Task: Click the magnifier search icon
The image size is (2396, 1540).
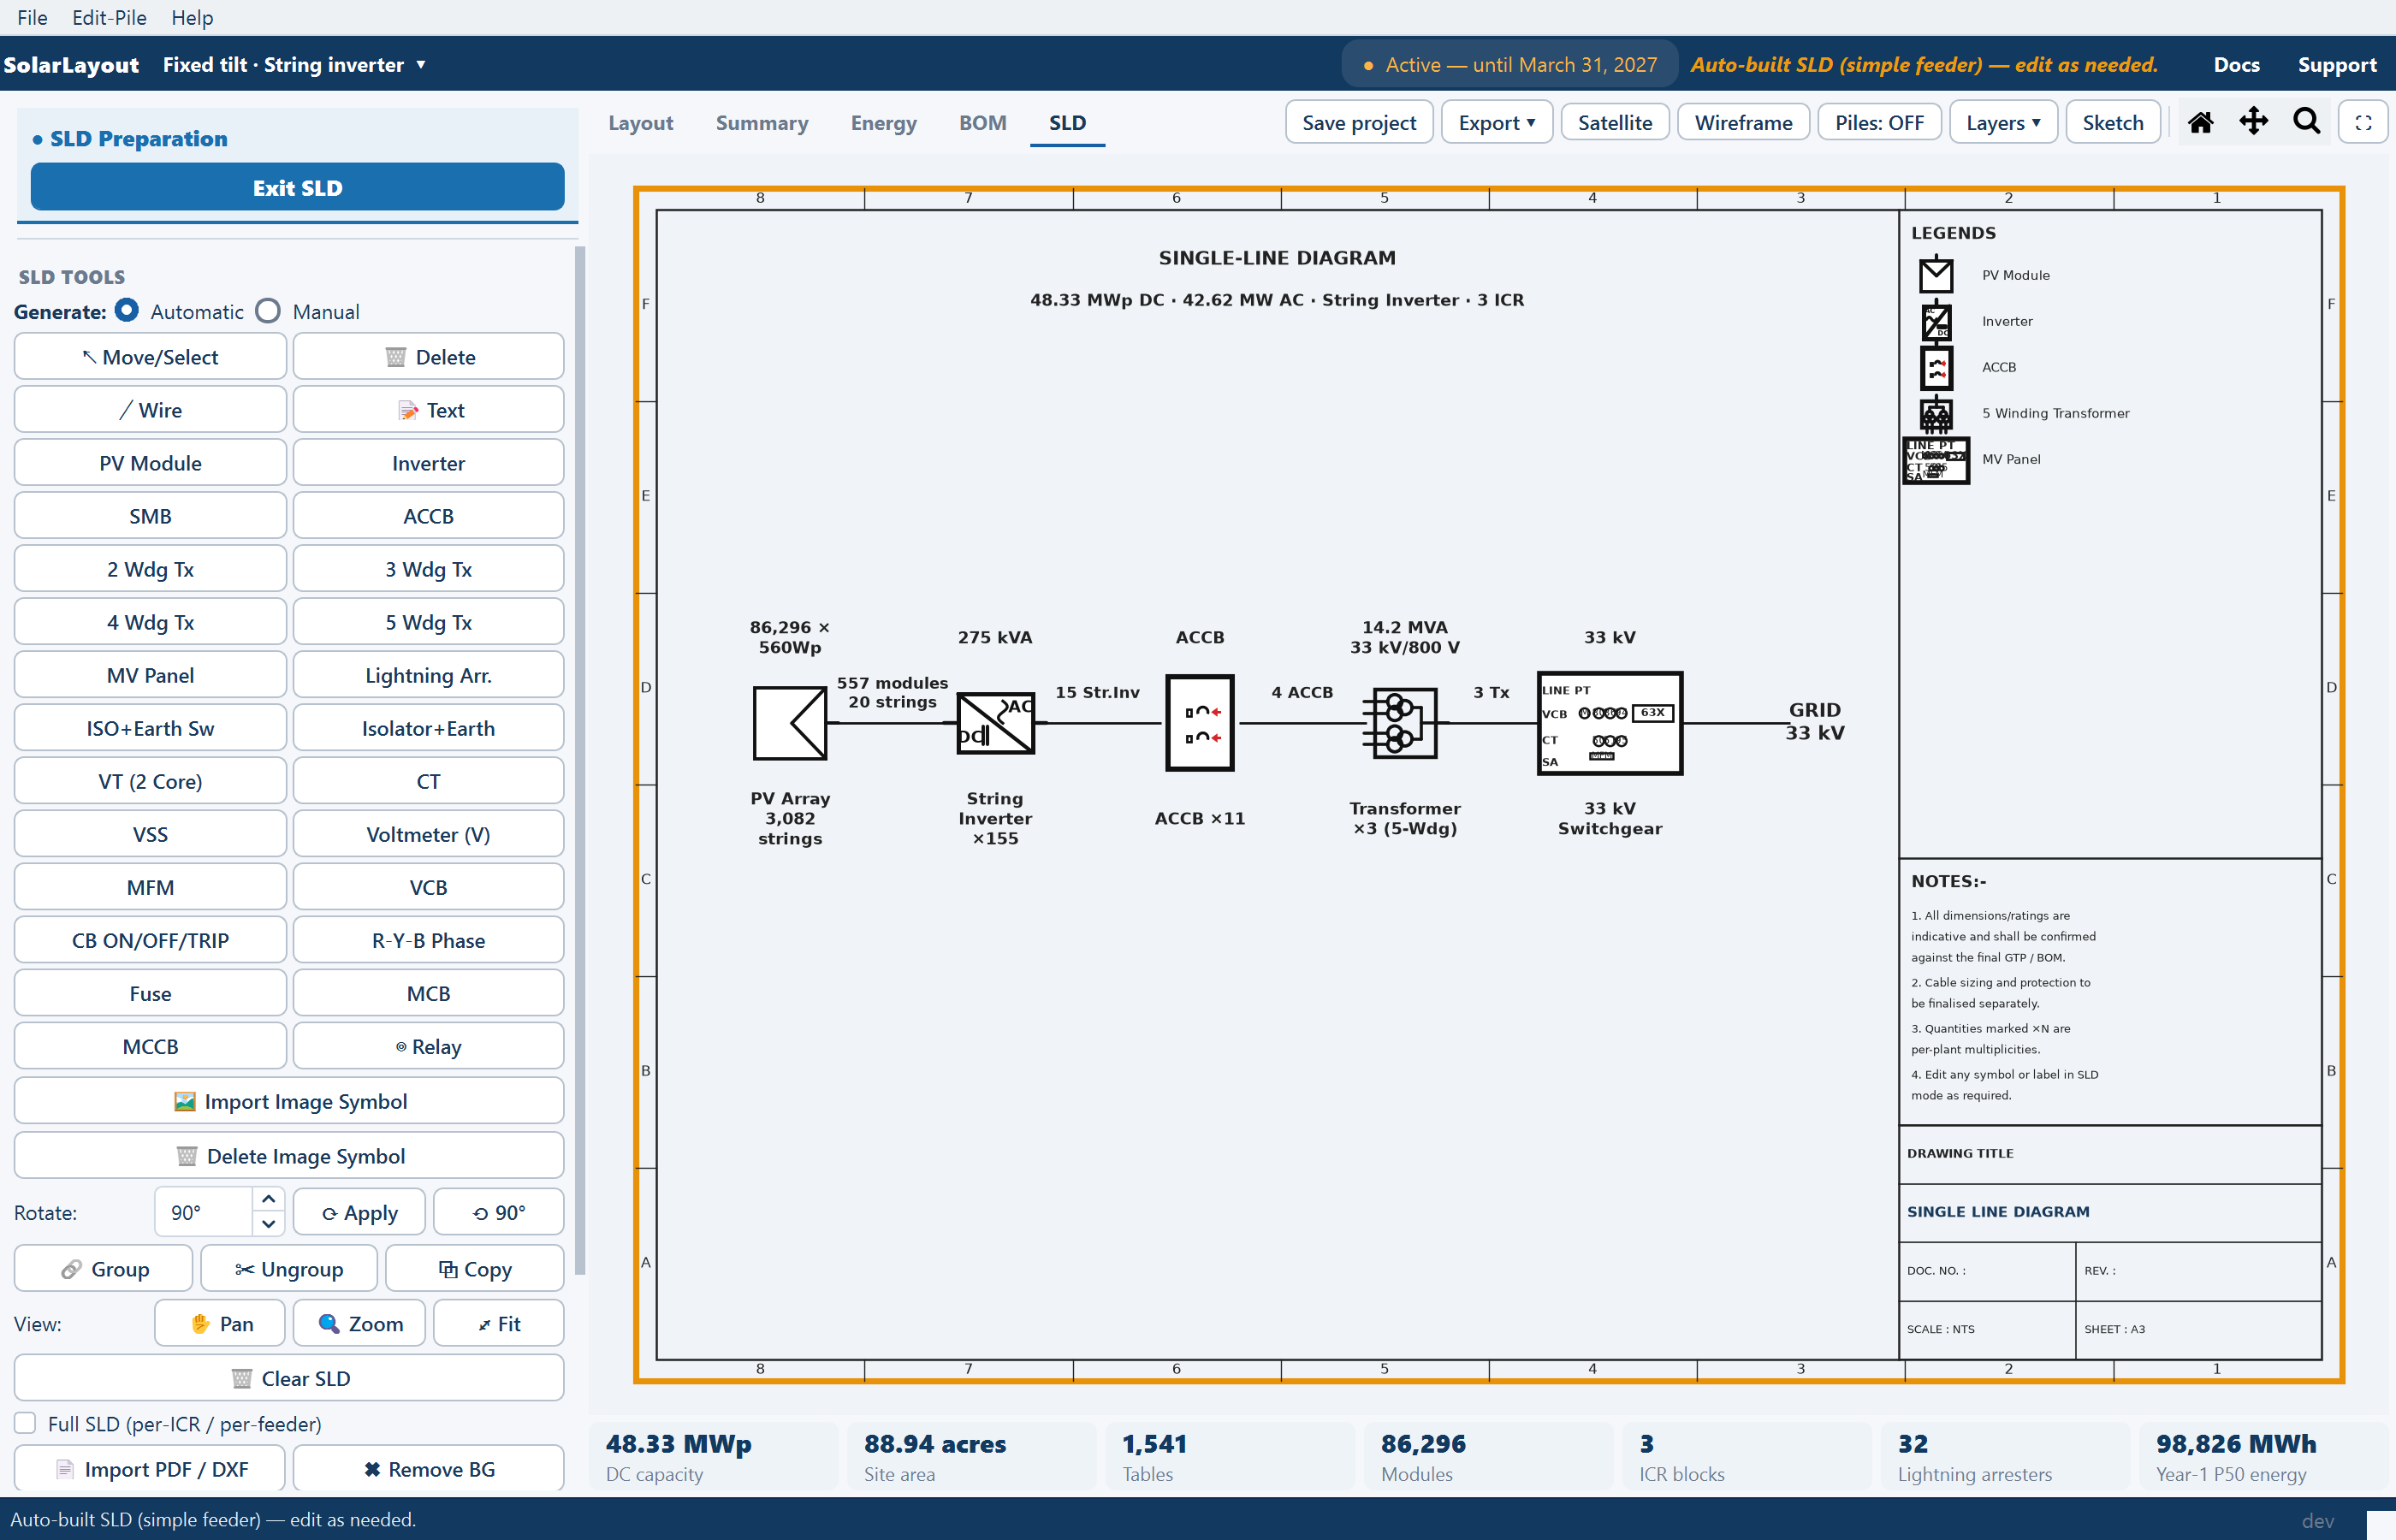Action: 2307,122
